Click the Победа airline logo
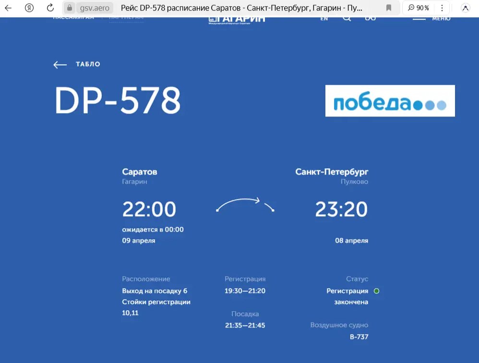Image resolution: width=479 pixels, height=363 pixels. pyautogui.click(x=390, y=101)
